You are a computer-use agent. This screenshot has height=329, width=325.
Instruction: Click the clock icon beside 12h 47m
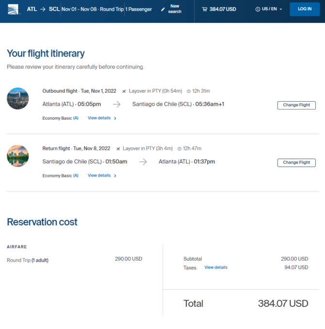coord(179,149)
